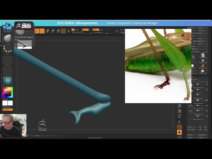Viewport: 212px width, 159px height.
Task: Click the orange Alternate button
Action: [8, 110]
